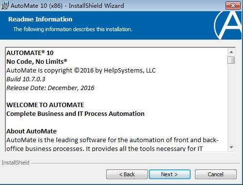The image size is (243, 185).
Task: Proceed with the Next button
Action: (x=170, y=174)
